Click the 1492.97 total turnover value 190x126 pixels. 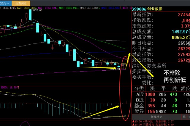(180, 32)
